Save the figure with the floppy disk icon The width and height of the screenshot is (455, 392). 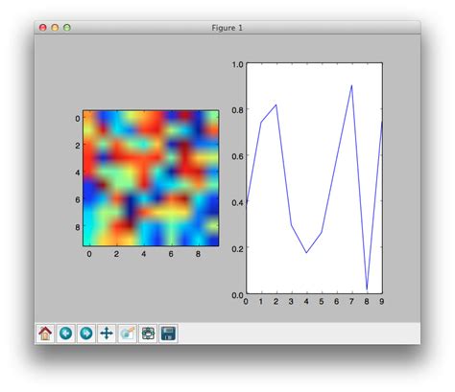(168, 334)
